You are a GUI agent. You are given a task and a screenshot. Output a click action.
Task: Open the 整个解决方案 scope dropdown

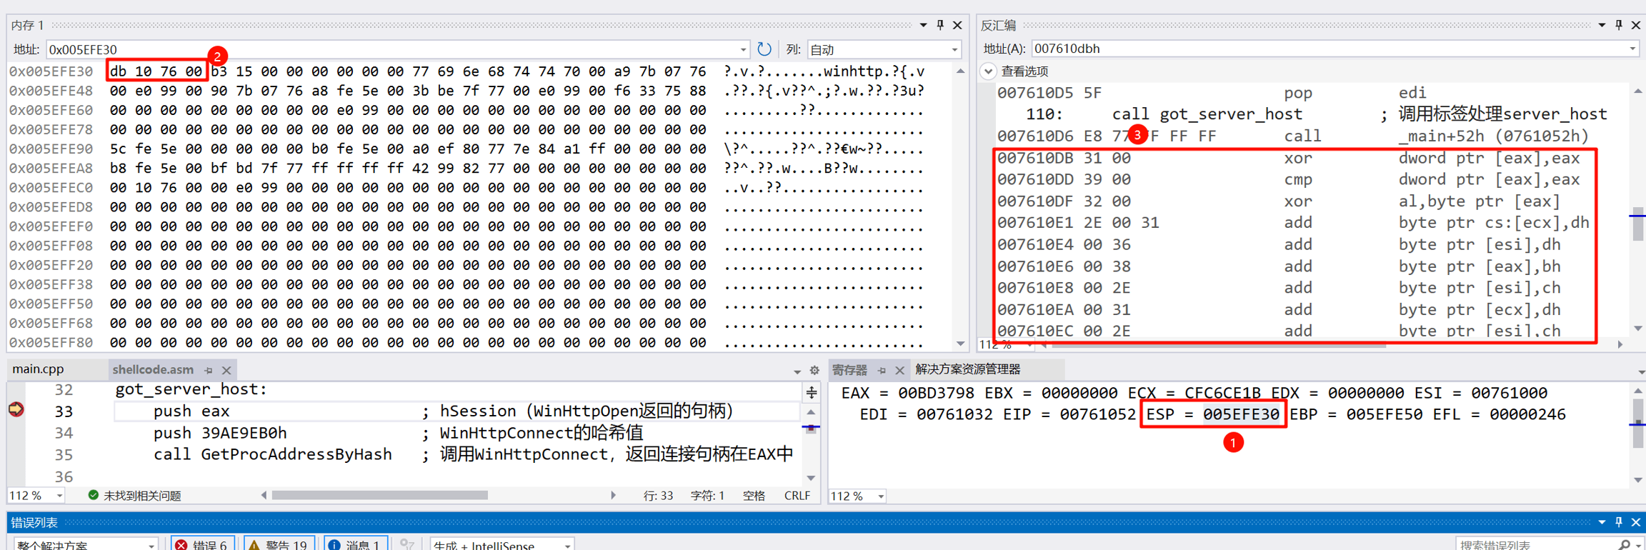tap(84, 544)
